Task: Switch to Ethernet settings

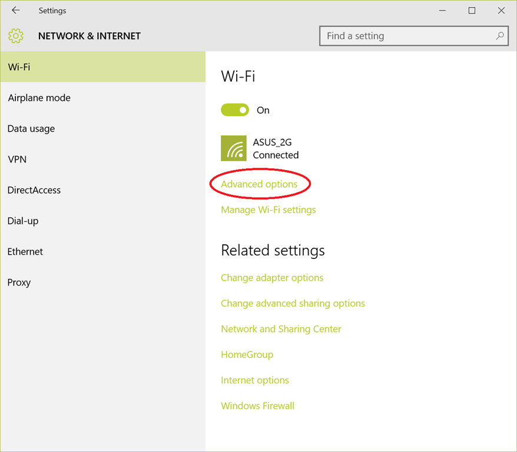Action: [25, 251]
